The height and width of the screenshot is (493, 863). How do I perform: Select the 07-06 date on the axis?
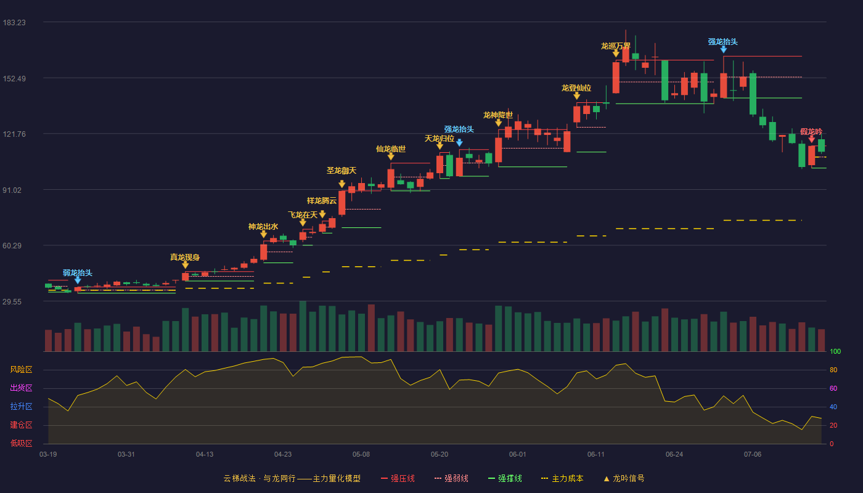click(x=753, y=454)
